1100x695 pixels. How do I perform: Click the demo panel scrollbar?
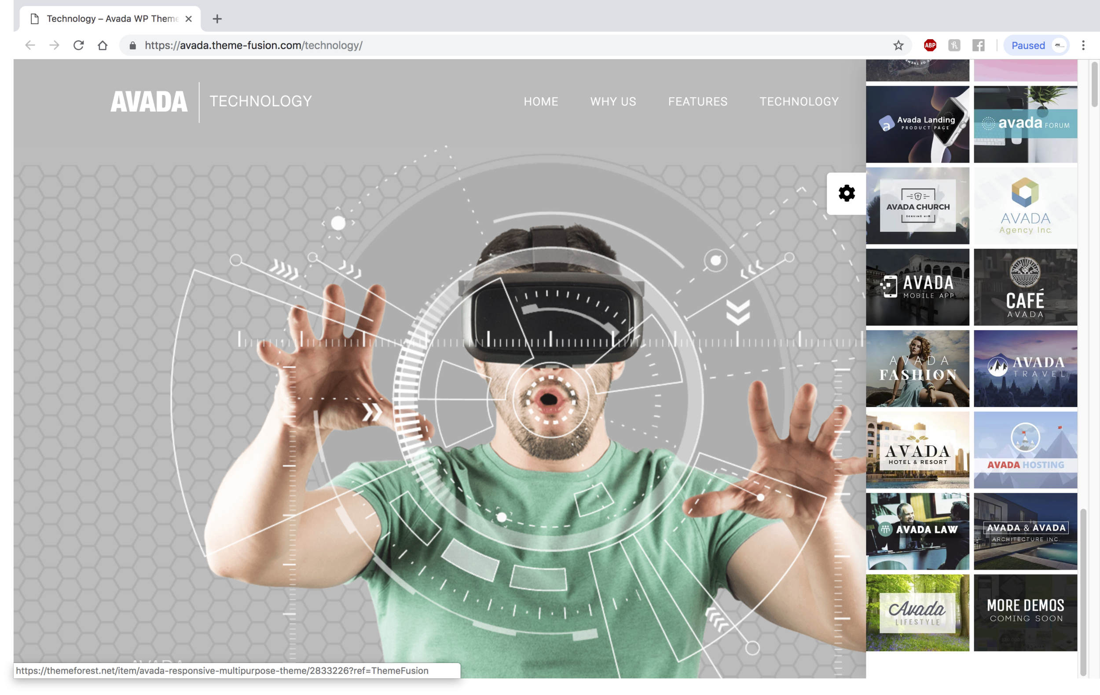1083,592
